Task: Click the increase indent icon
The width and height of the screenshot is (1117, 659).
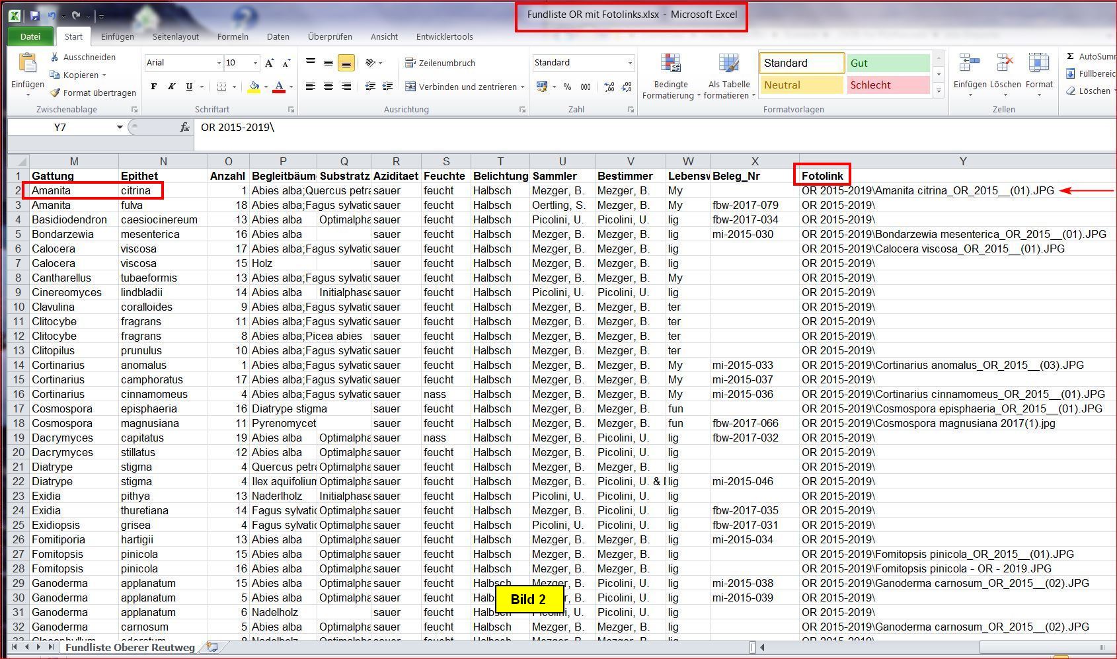Action: click(387, 87)
